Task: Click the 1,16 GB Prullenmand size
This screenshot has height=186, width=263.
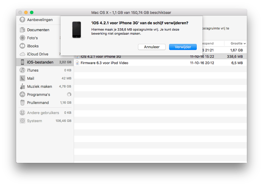Action: (x=66, y=103)
